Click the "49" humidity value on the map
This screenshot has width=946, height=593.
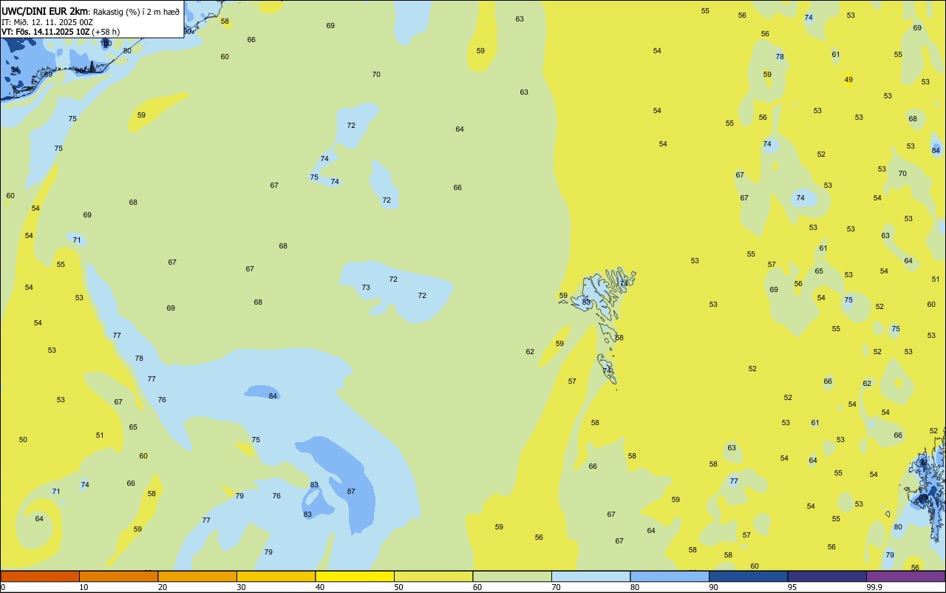click(x=848, y=80)
